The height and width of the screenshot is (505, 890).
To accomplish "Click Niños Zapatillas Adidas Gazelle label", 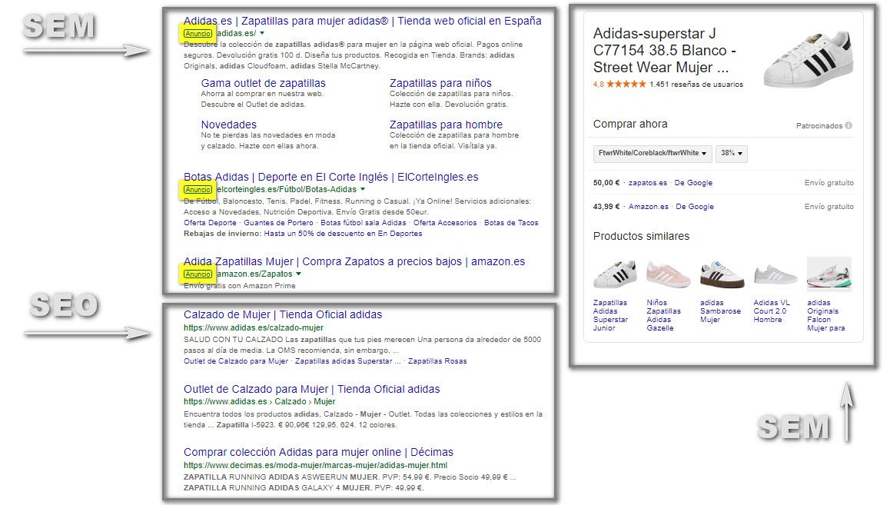I will (x=663, y=315).
